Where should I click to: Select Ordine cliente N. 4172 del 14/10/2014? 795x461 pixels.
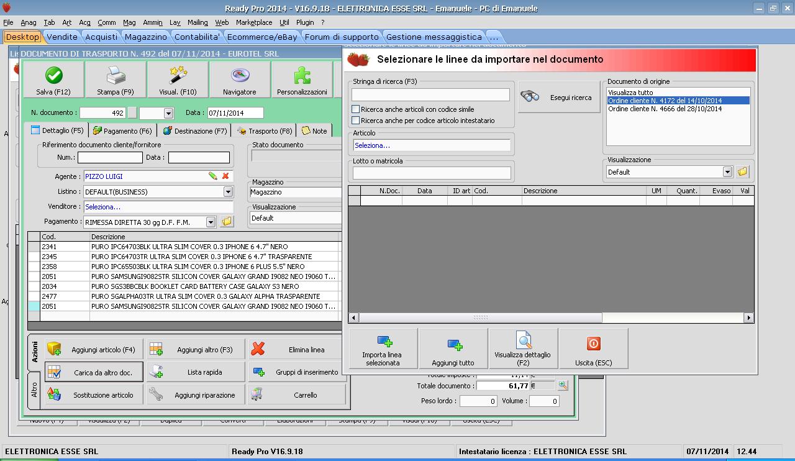click(678, 101)
